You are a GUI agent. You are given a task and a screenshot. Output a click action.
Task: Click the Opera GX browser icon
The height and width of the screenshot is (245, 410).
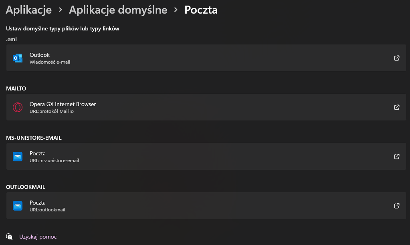tap(18, 107)
